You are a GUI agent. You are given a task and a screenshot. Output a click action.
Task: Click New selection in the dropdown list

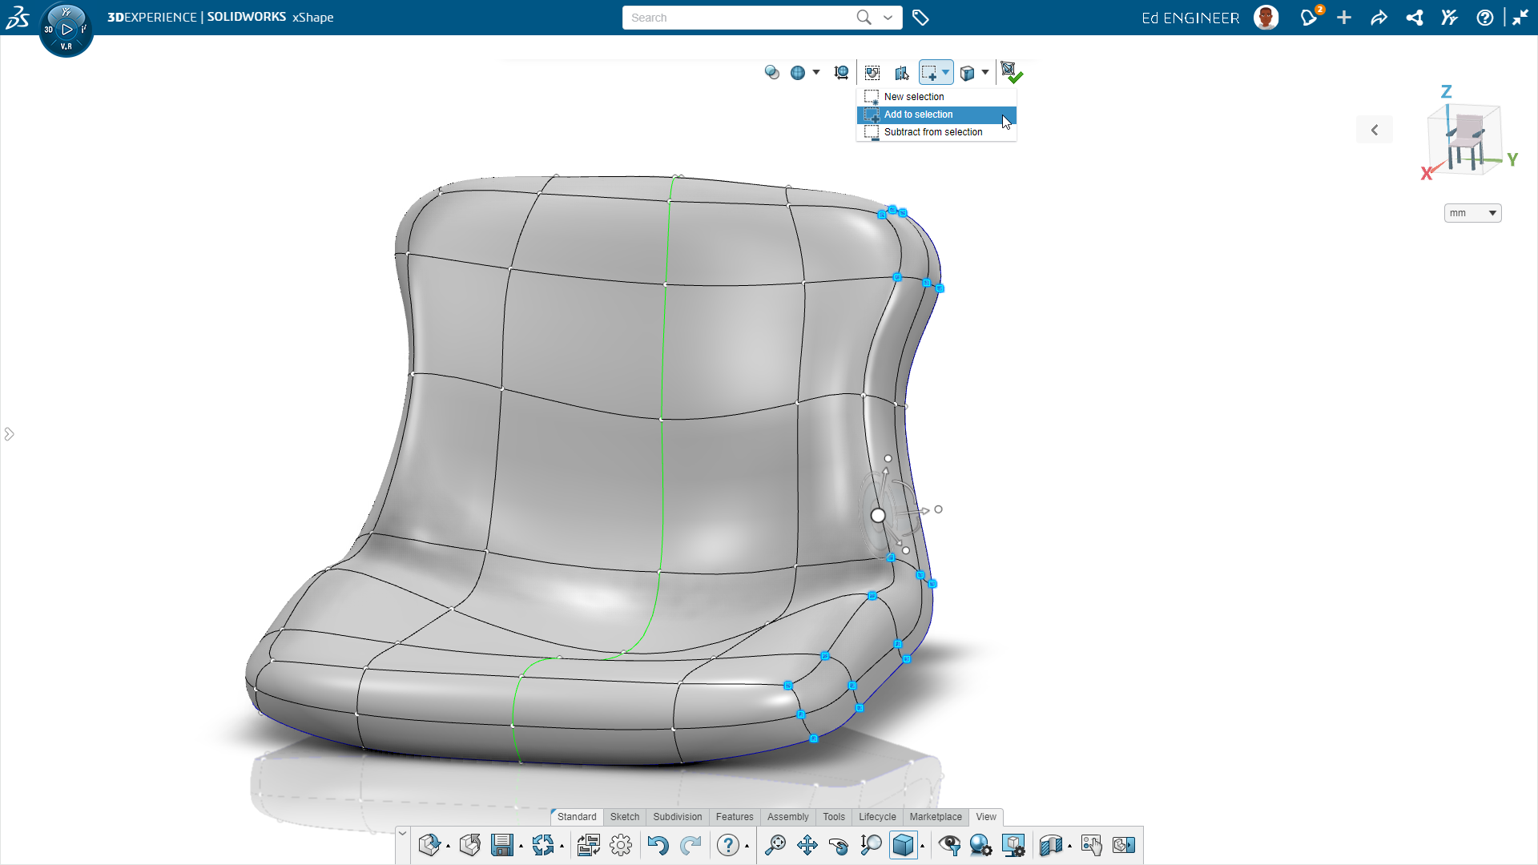coord(913,97)
